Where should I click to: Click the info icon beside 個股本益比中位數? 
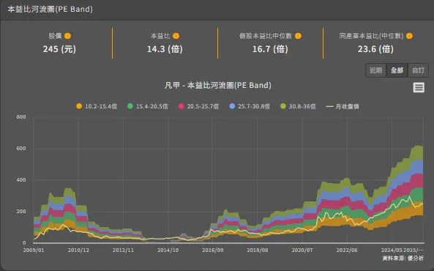coord(298,36)
